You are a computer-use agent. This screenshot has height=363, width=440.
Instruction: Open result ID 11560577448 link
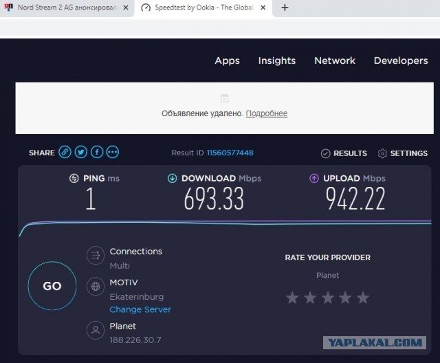tap(230, 153)
